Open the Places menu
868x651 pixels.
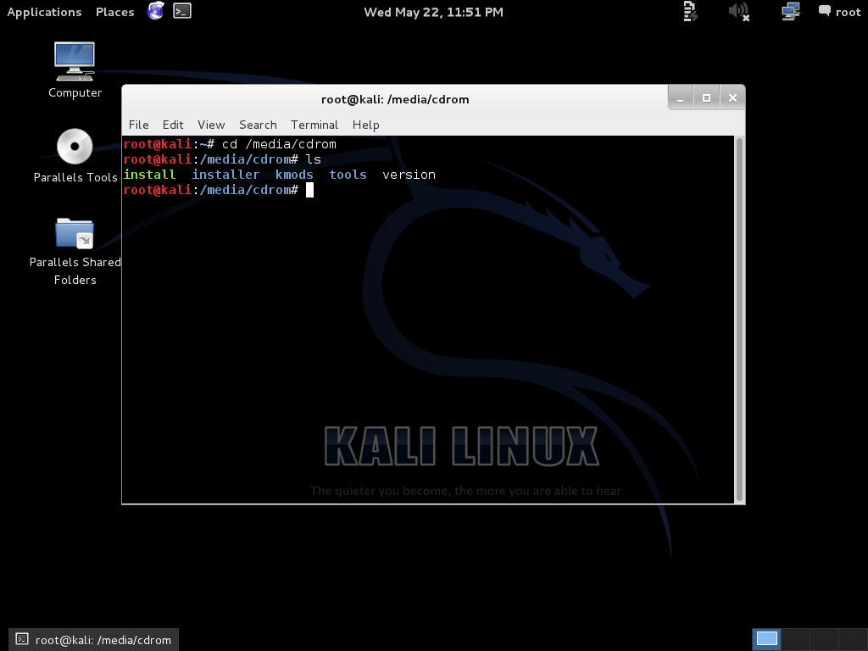(x=114, y=12)
